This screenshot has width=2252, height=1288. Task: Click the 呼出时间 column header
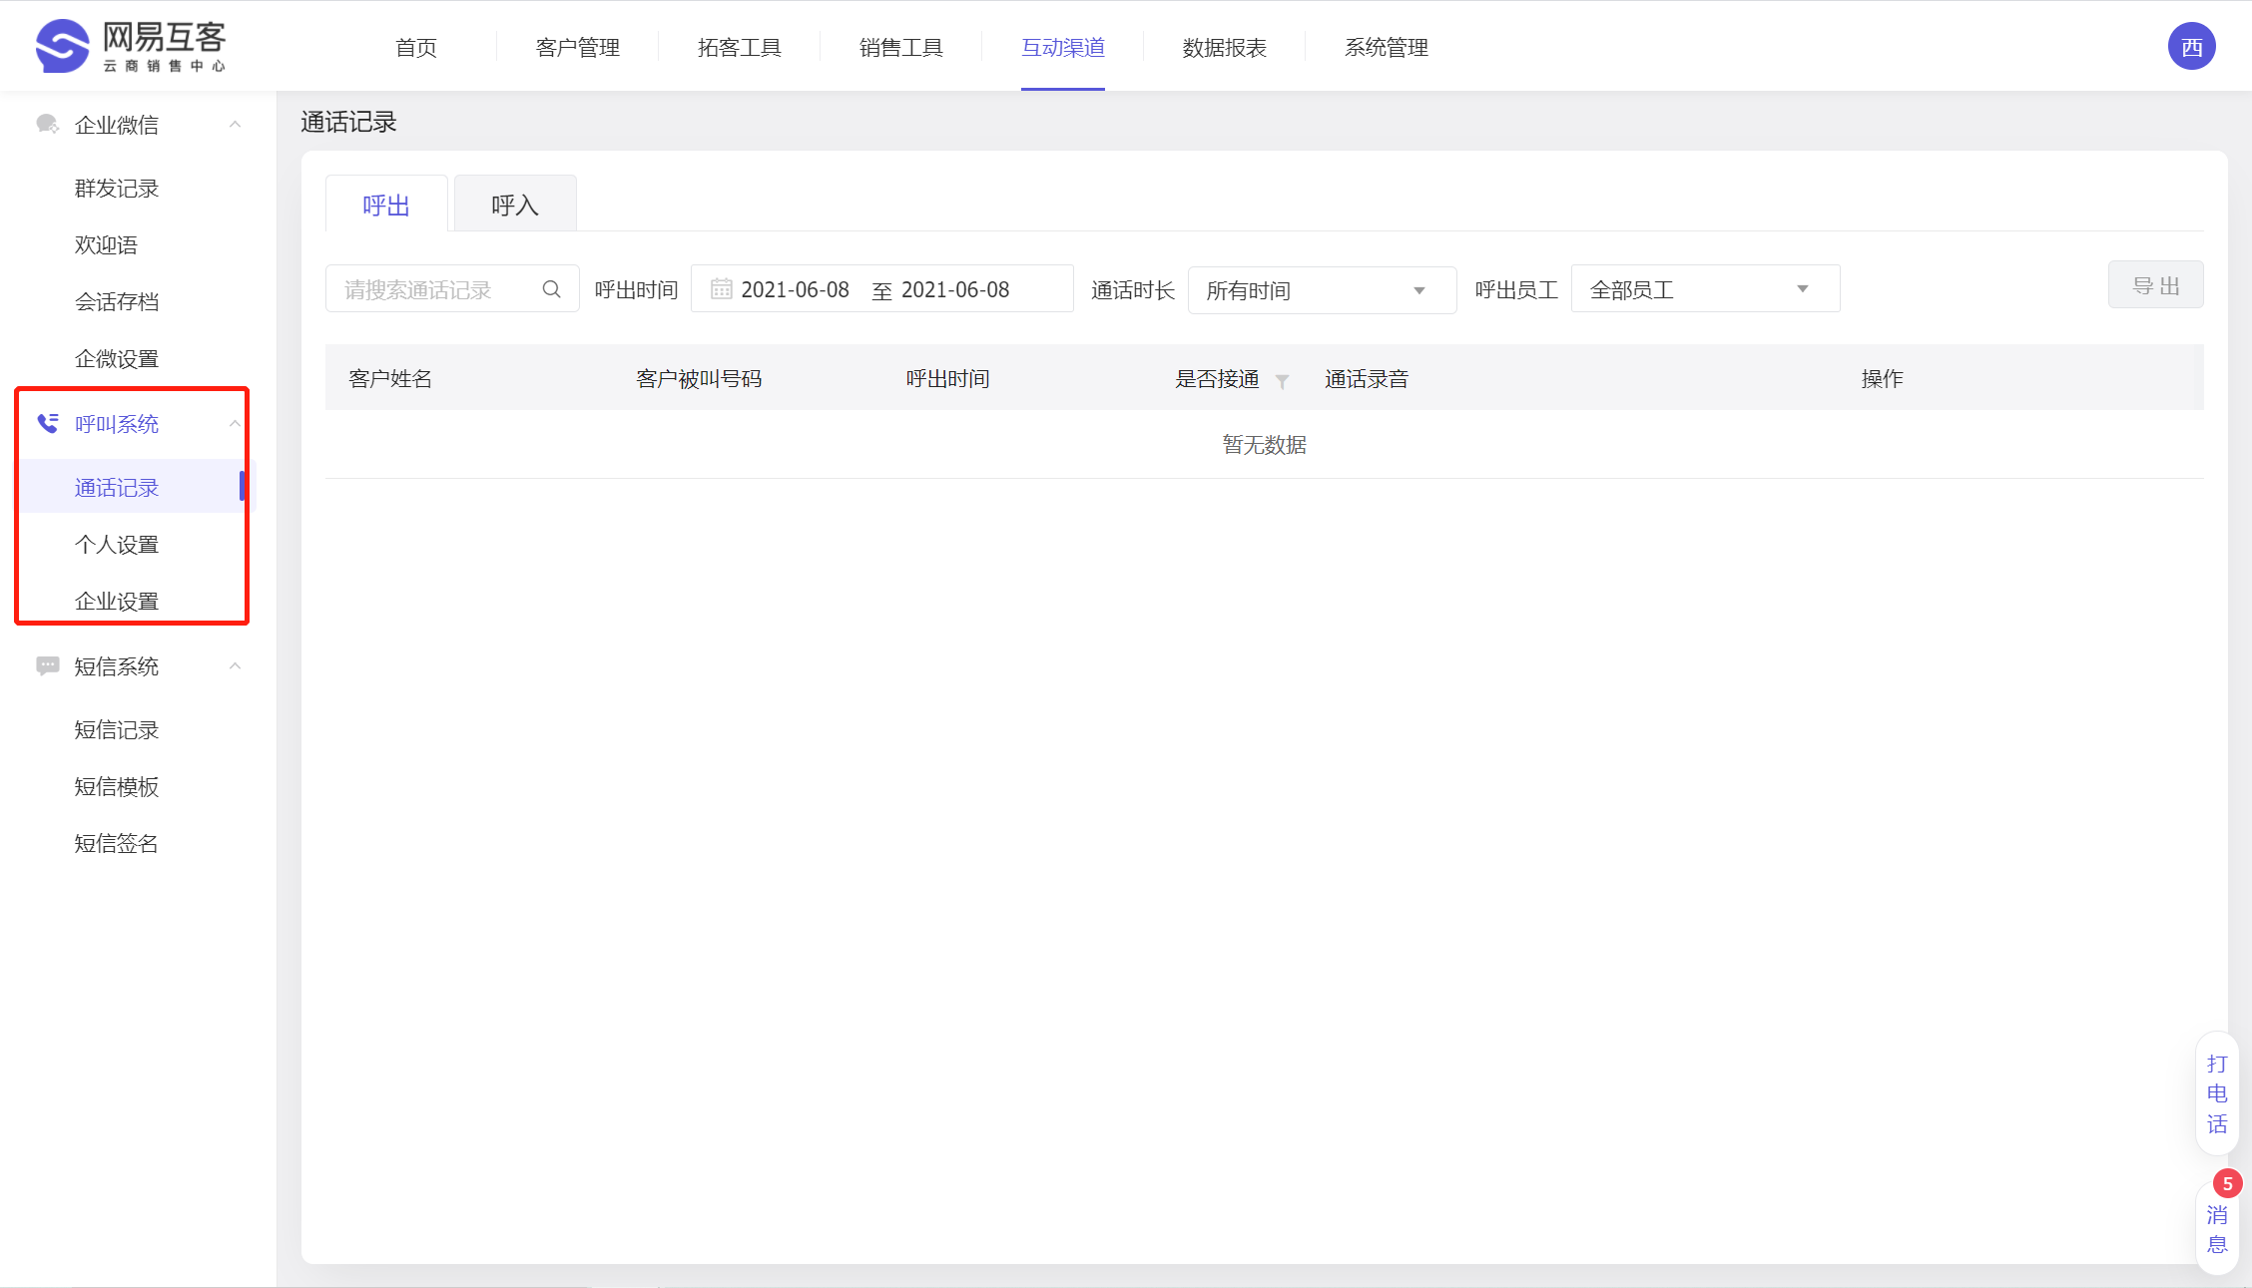(x=947, y=378)
